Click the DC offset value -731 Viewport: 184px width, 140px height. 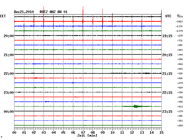(x=180, y=41)
